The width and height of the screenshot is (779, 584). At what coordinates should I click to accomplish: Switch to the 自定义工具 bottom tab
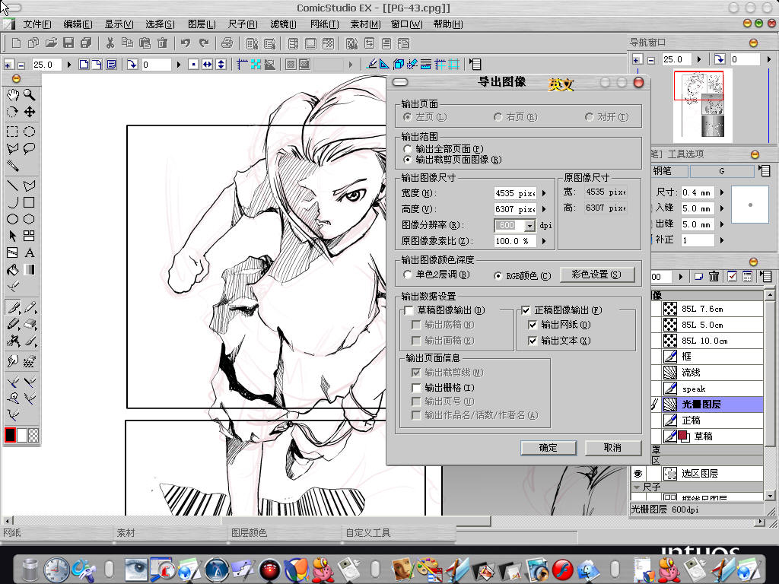pos(368,533)
